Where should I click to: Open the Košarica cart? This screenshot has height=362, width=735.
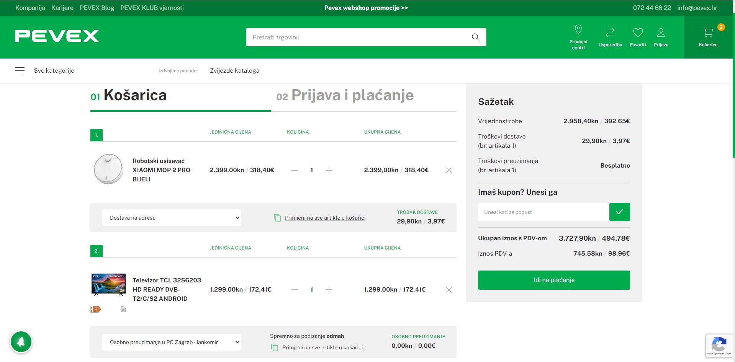pyautogui.click(x=708, y=37)
